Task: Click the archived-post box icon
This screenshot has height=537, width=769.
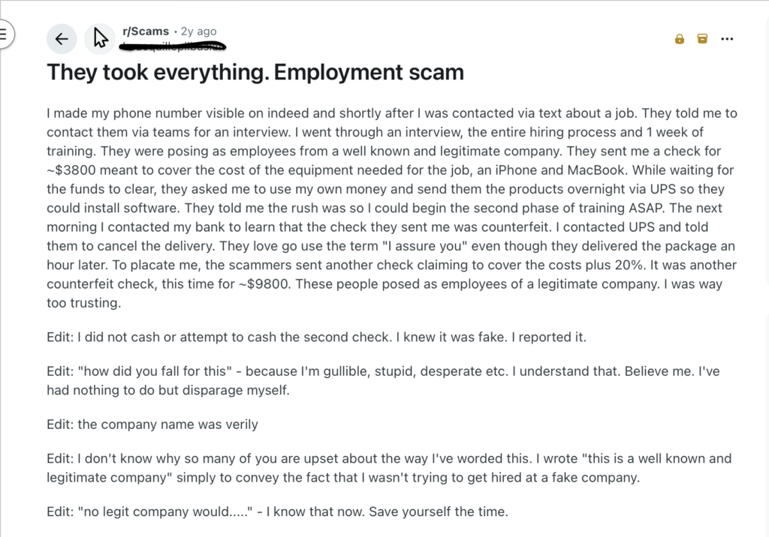Action: (x=703, y=39)
